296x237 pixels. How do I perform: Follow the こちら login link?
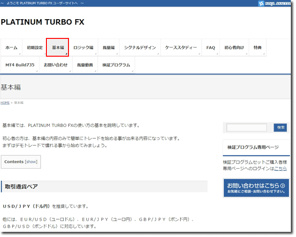(281, 168)
